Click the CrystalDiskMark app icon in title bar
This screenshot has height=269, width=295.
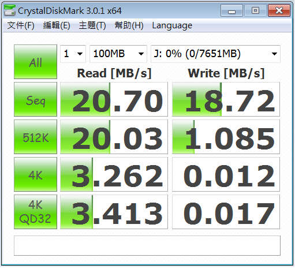(9, 10)
